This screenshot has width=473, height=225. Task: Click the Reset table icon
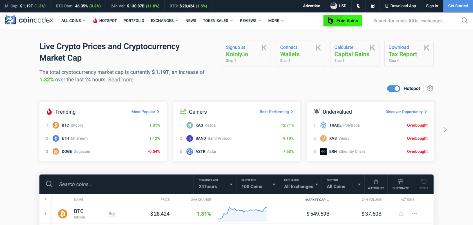point(424,184)
